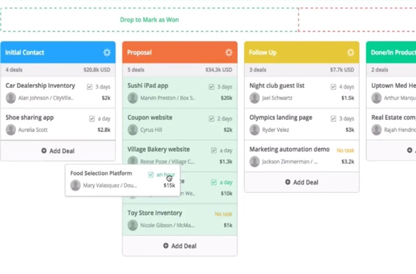This screenshot has height=274, width=416.
Task: Click Alan Johnson's avatar on Car Dealership deal
Action: tap(11, 98)
